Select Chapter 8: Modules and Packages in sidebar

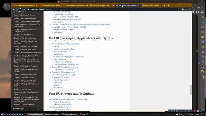tap(25, 46)
